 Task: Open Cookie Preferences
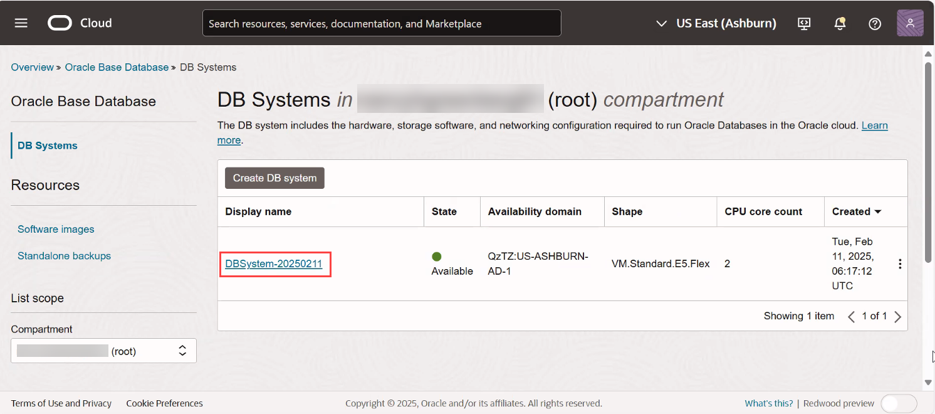[165, 403]
